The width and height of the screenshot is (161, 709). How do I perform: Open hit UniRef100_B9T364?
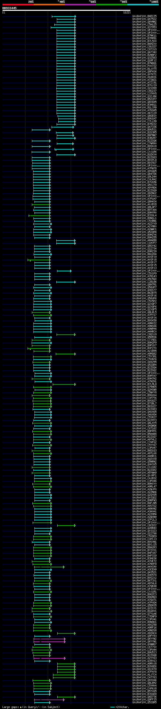144,210
